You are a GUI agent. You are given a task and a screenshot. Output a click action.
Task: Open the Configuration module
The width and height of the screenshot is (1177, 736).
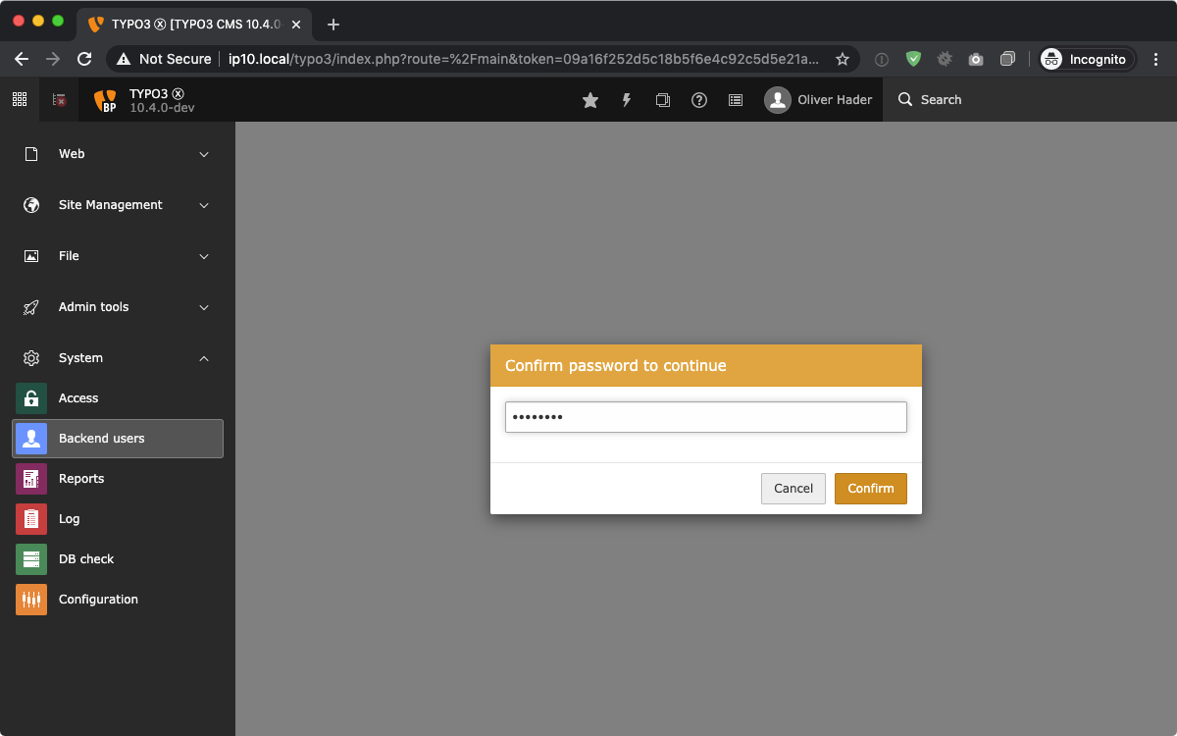coord(98,599)
